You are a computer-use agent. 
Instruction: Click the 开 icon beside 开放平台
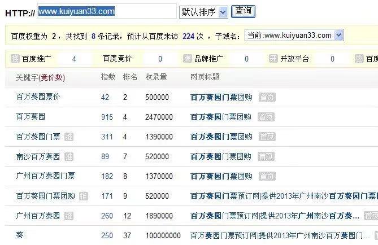273,59
